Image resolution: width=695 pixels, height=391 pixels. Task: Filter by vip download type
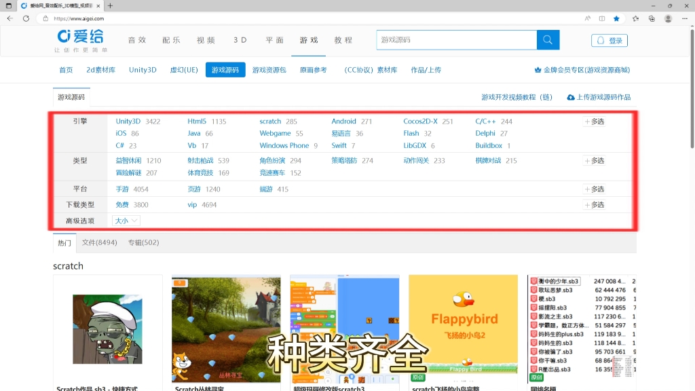coord(192,205)
